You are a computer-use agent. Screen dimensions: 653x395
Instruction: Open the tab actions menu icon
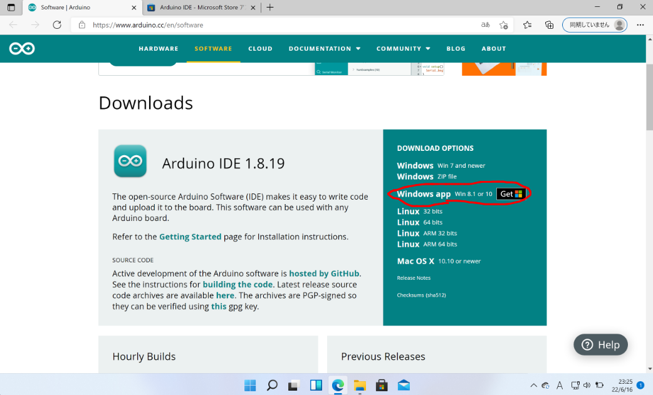[11, 8]
